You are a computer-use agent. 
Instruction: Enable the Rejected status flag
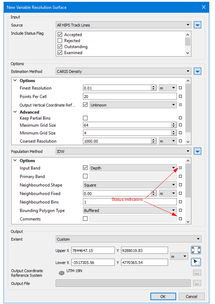coord(60,41)
